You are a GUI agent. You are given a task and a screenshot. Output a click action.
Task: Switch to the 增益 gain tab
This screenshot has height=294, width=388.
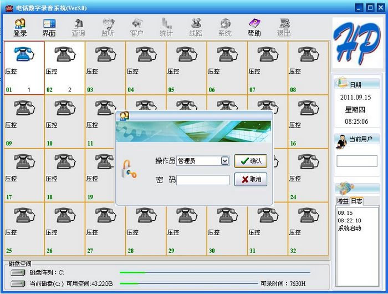pos(343,201)
